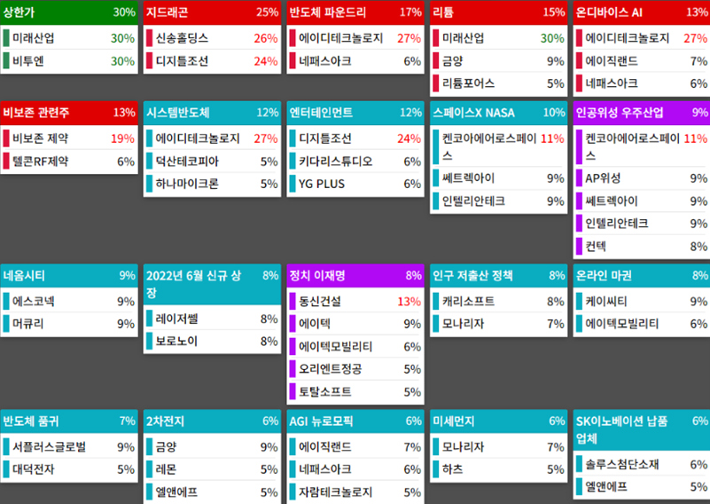Select the 반도체 품귀 theme header
Image resolution: width=710 pixels, height=504 pixels.
[x=69, y=421]
